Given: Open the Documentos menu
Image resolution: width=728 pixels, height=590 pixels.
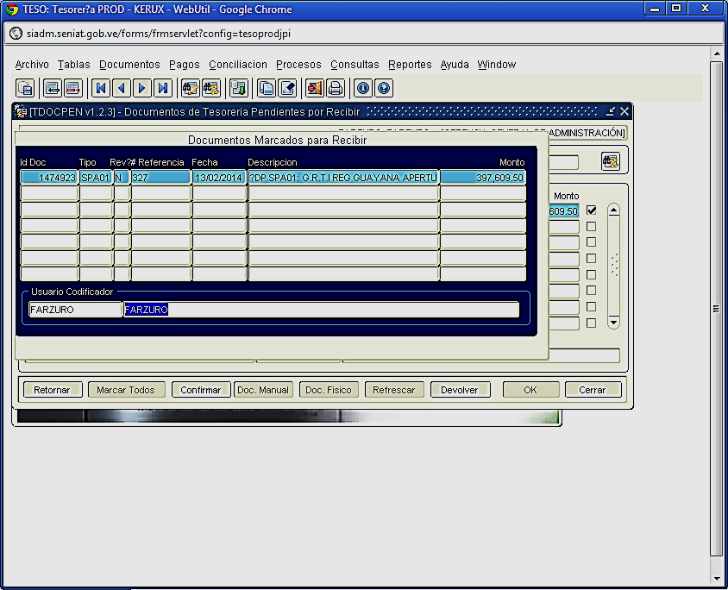Looking at the screenshot, I should [x=129, y=65].
